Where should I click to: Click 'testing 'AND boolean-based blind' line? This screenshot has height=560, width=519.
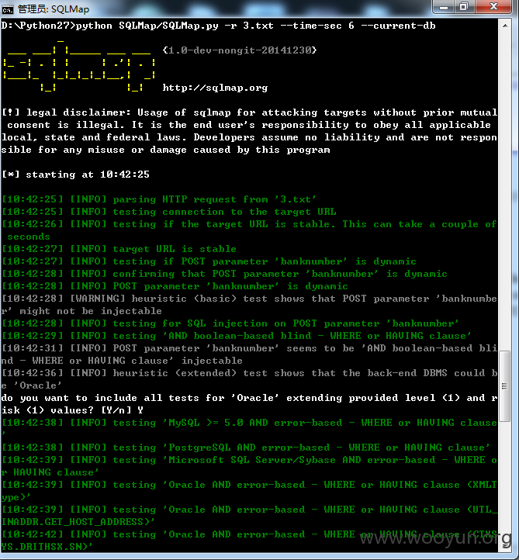[237, 336]
